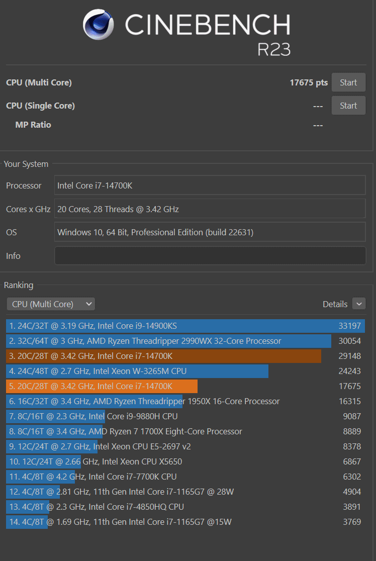376x561 pixels.
Task: Click the MP Ratio label
Action: (33, 125)
